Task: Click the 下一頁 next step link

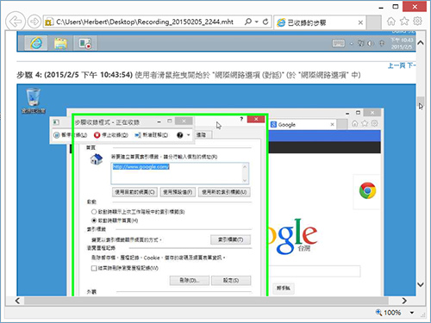Action: point(411,65)
